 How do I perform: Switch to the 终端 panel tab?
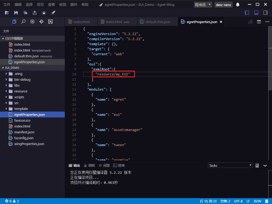tap(119, 165)
